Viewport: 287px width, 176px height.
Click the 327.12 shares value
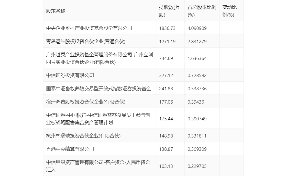click(166, 76)
